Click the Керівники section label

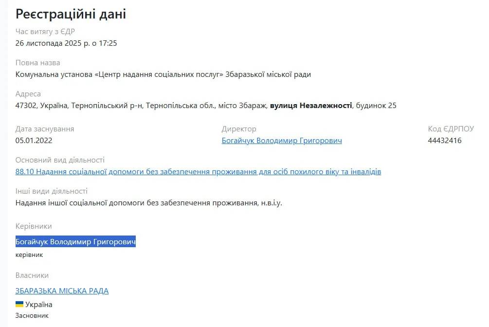click(x=34, y=226)
